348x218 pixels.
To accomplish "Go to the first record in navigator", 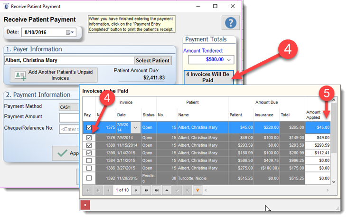I will pyautogui.click(x=88, y=190).
